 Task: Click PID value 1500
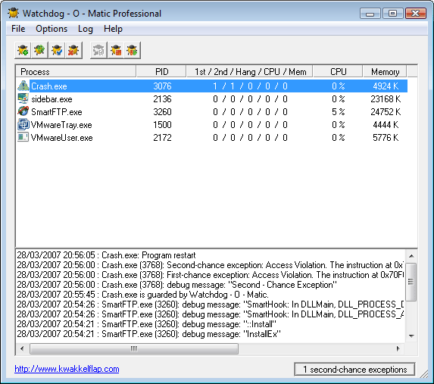[163, 125]
